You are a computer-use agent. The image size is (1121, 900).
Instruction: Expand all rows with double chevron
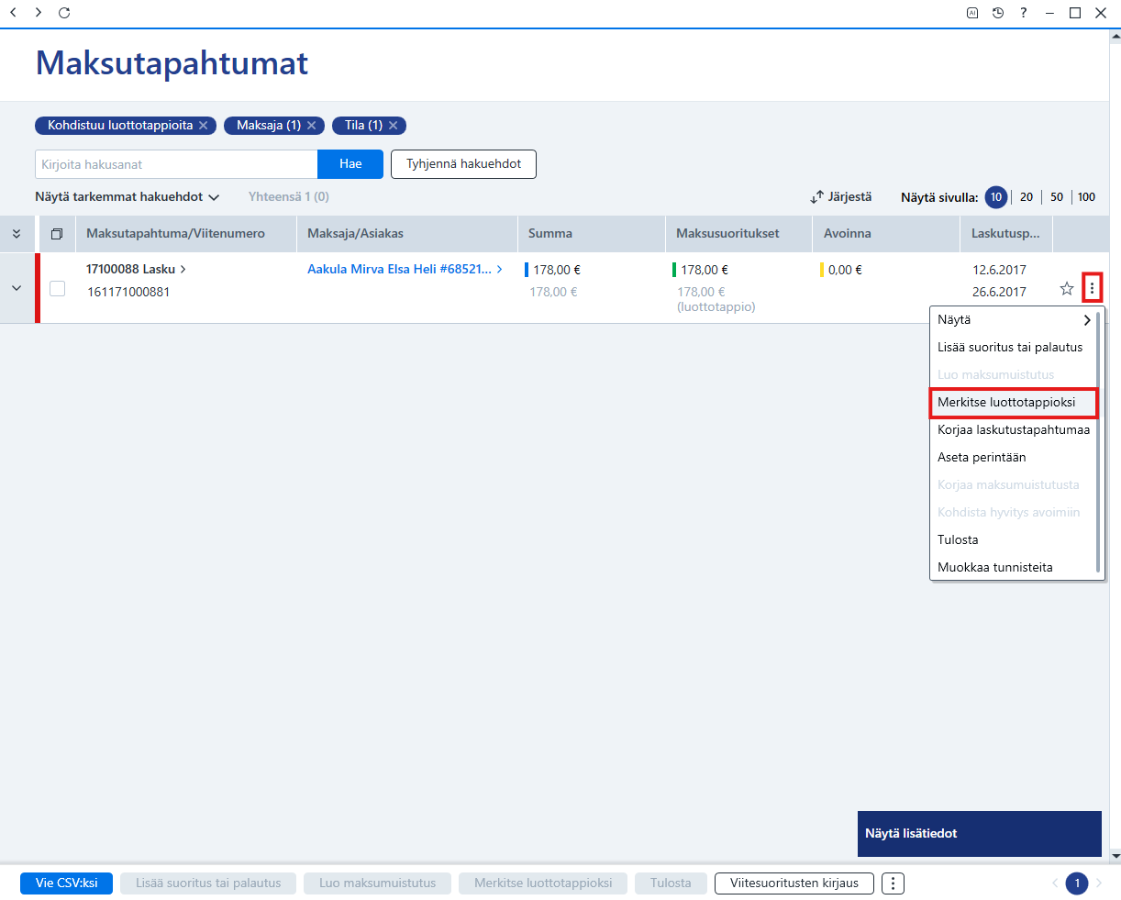tap(17, 234)
